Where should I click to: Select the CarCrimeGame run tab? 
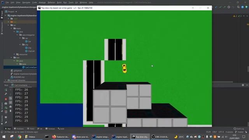point(19,85)
